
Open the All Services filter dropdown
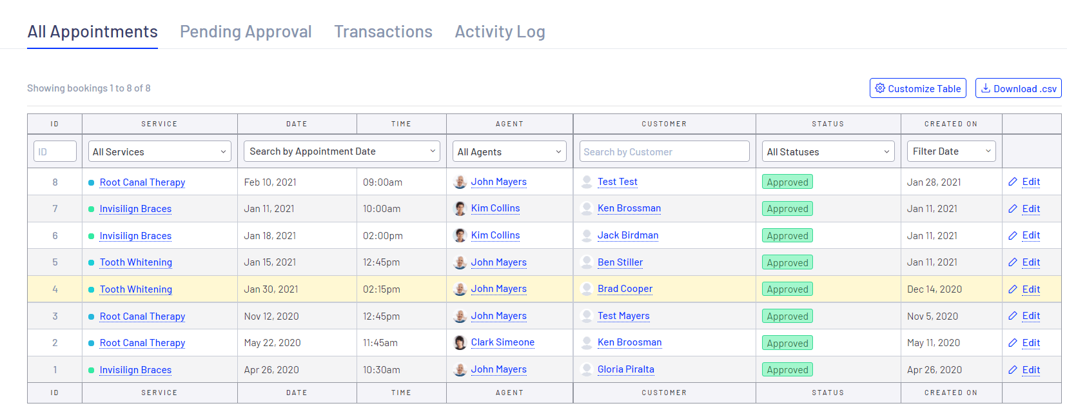pyautogui.click(x=160, y=151)
